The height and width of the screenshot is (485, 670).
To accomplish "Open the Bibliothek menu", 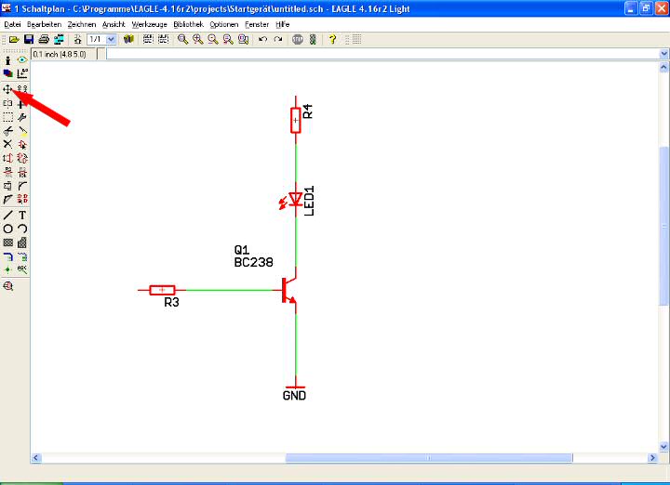I will tap(187, 23).
